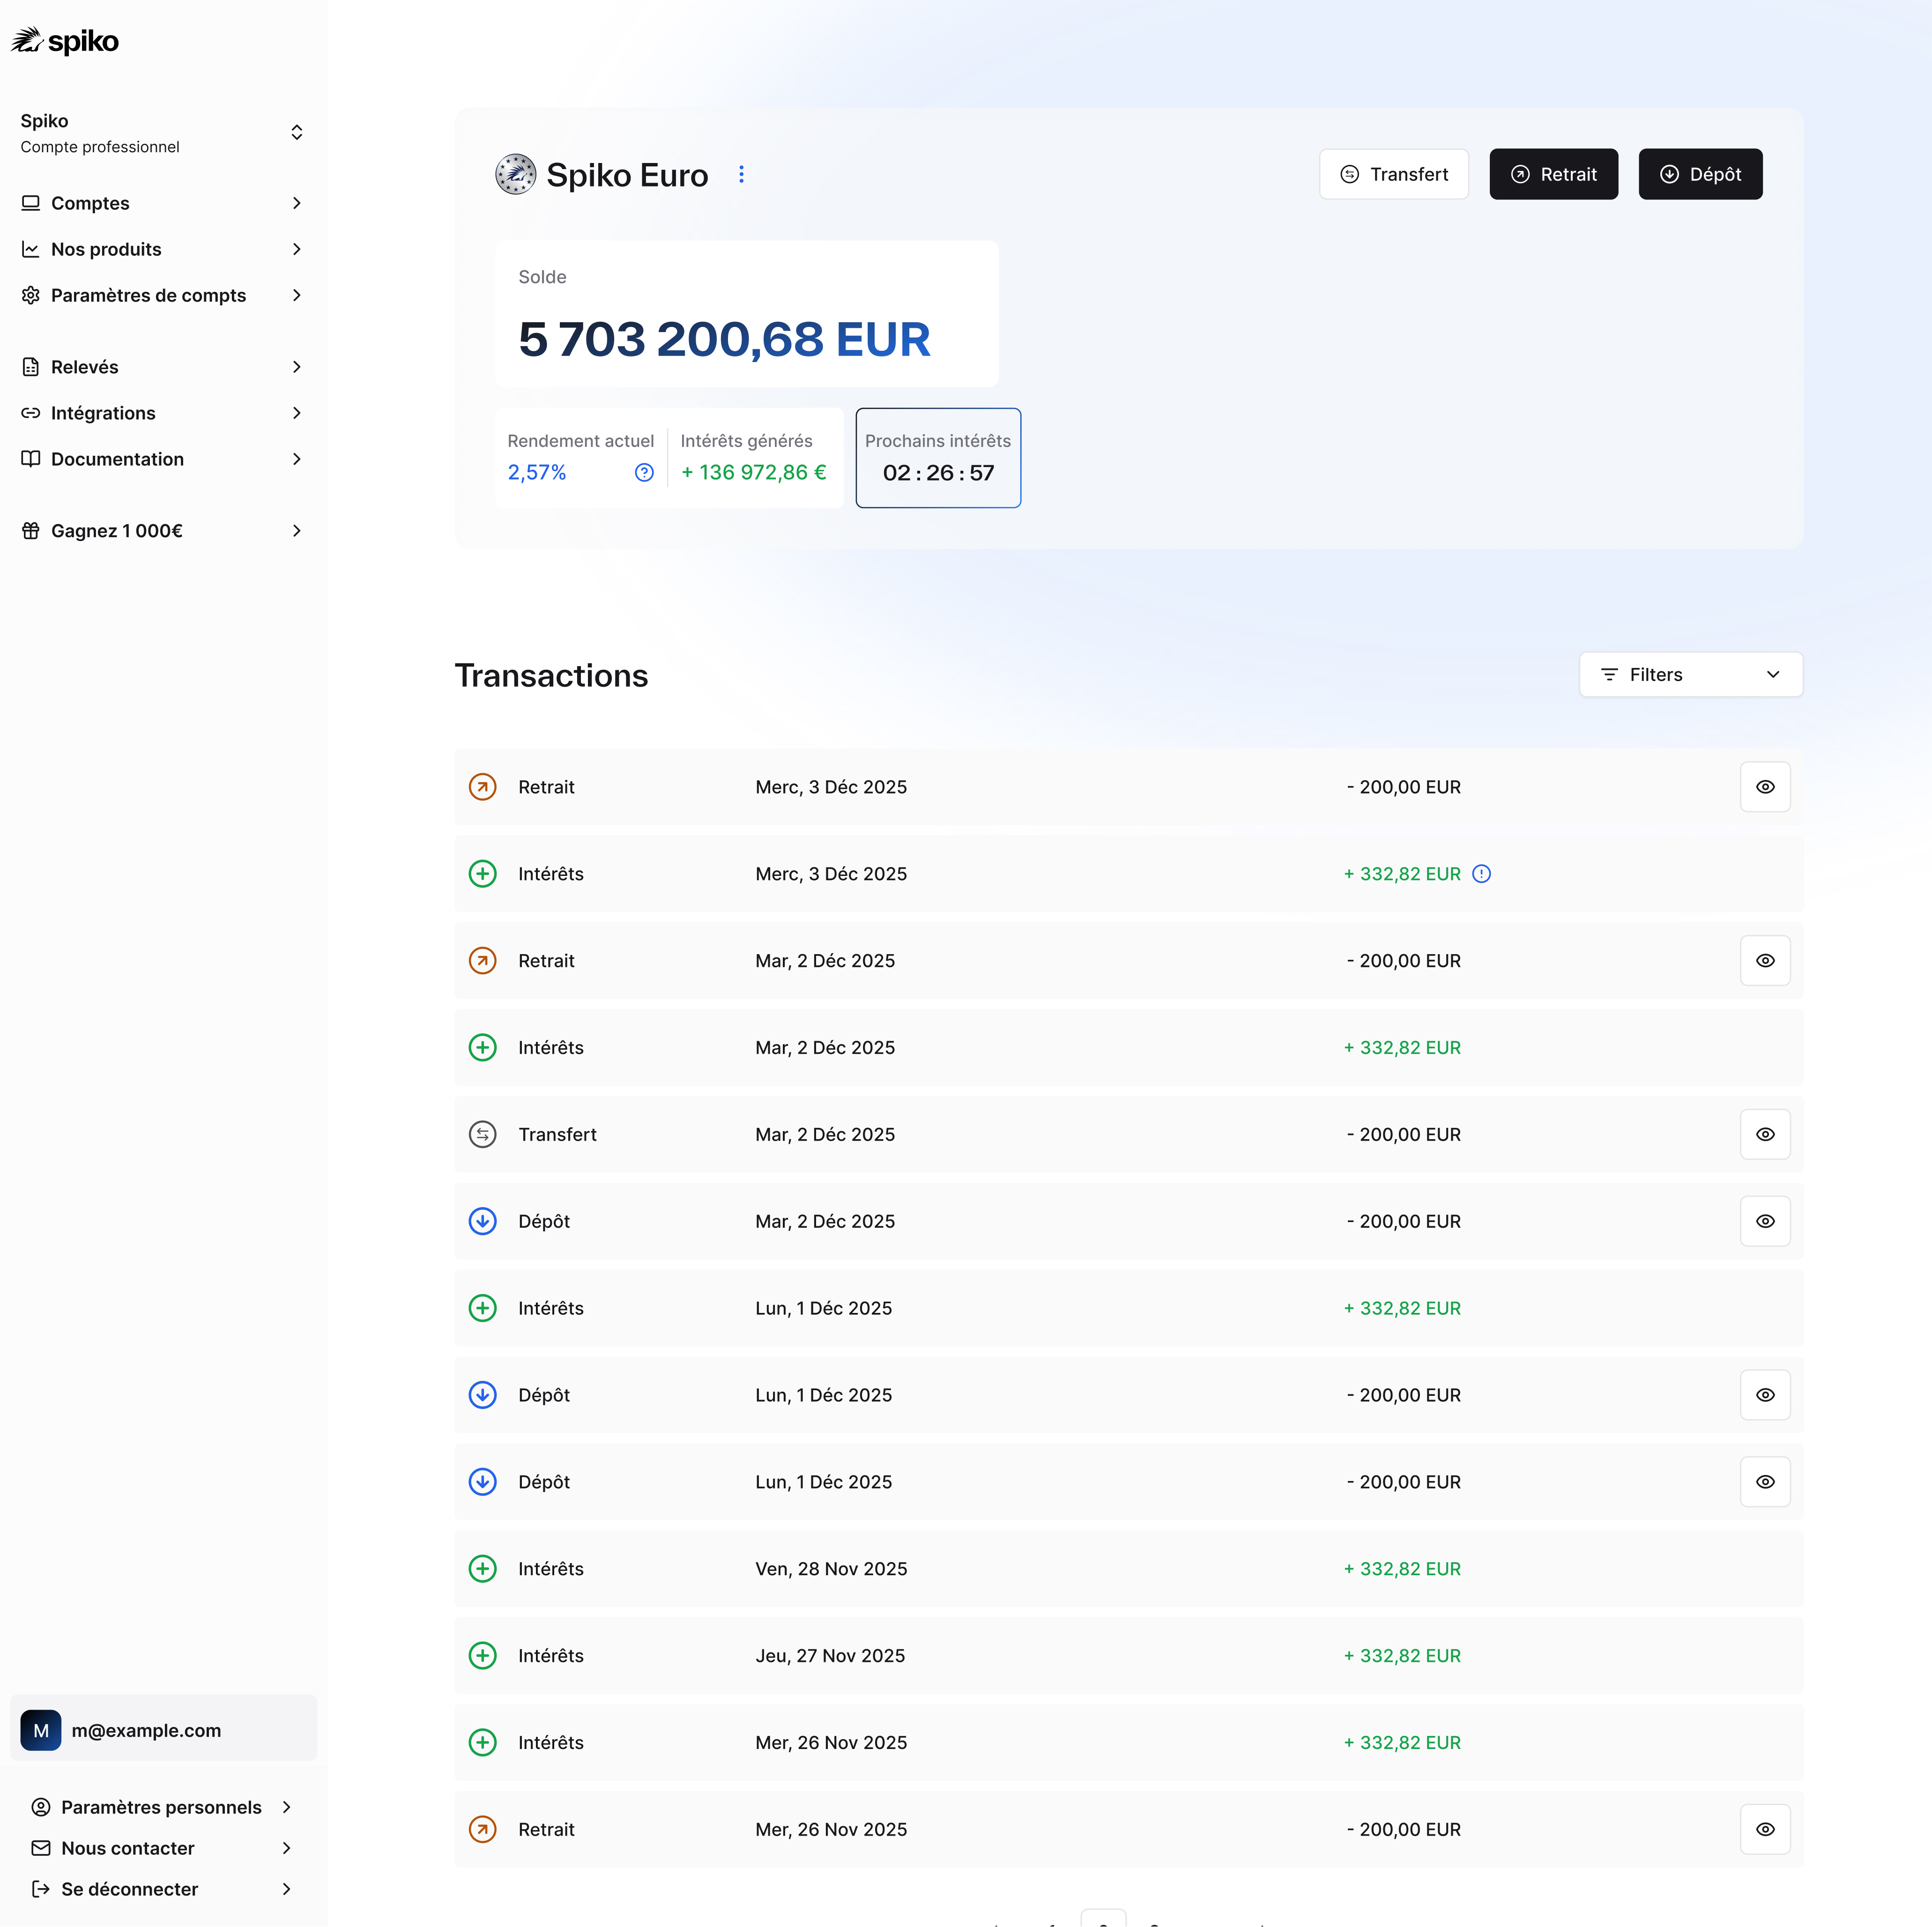1932x1927 pixels.
Task: Open the Spiko account switcher arrows
Action: (x=297, y=133)
